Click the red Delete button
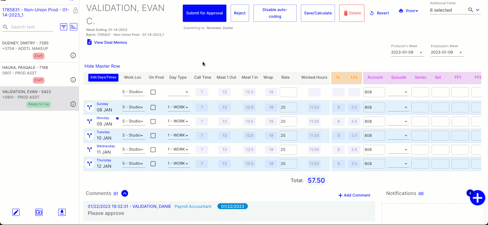Viewport: 488px width, 225px height. [352, 13]
